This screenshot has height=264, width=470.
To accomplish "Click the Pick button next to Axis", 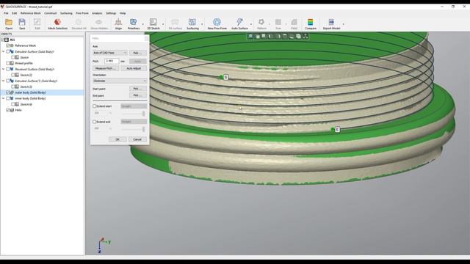I will point(138,53).
